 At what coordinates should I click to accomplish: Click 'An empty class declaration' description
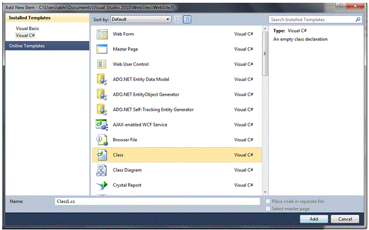pos(300,39)
